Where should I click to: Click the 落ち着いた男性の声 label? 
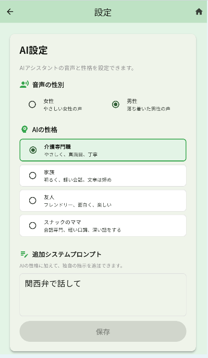tap(149, 109)
